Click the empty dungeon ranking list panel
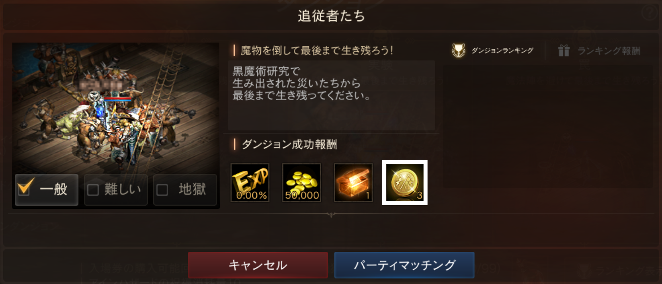 (548, 126)
